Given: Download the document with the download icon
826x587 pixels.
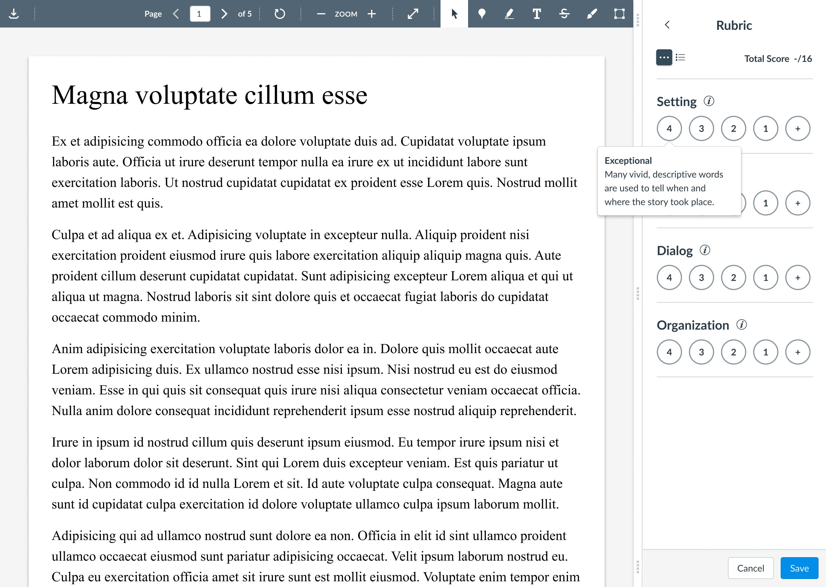Looking at the screenshot, I should coord(14,14).
